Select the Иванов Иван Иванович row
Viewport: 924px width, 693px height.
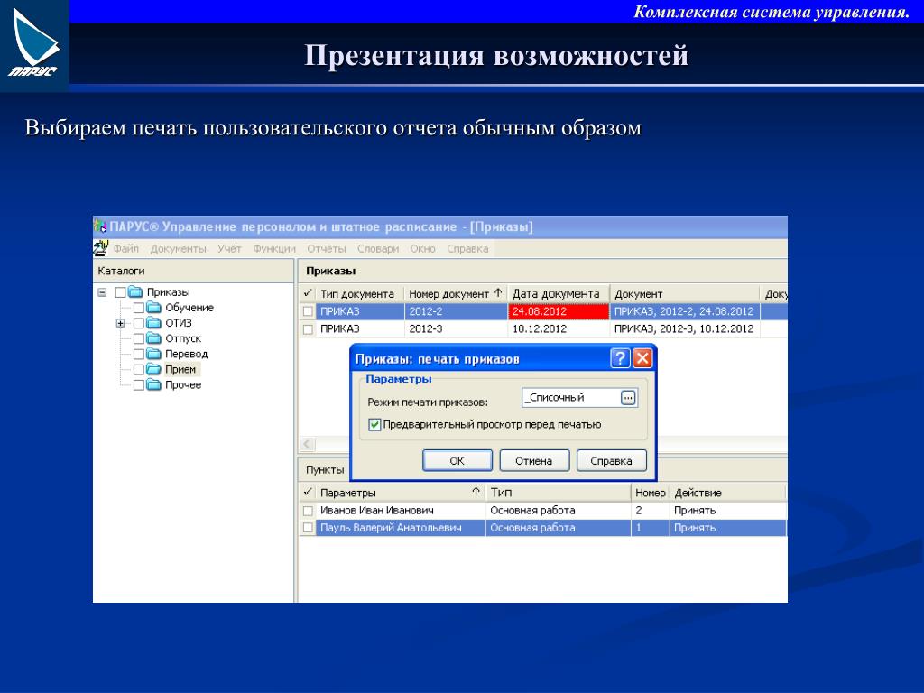[542, 511]
